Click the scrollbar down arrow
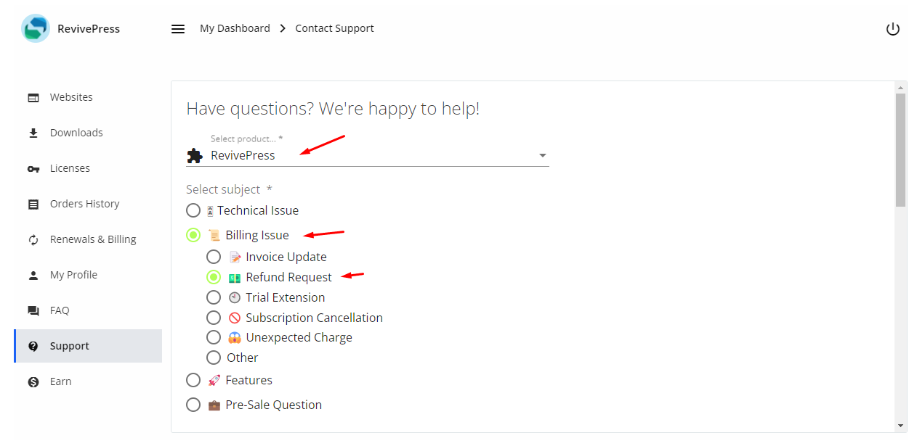This screenshot has width=917, height=446. coord(901,426)
